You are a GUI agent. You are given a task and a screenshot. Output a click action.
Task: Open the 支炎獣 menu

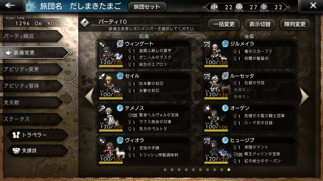coord(31,102)
